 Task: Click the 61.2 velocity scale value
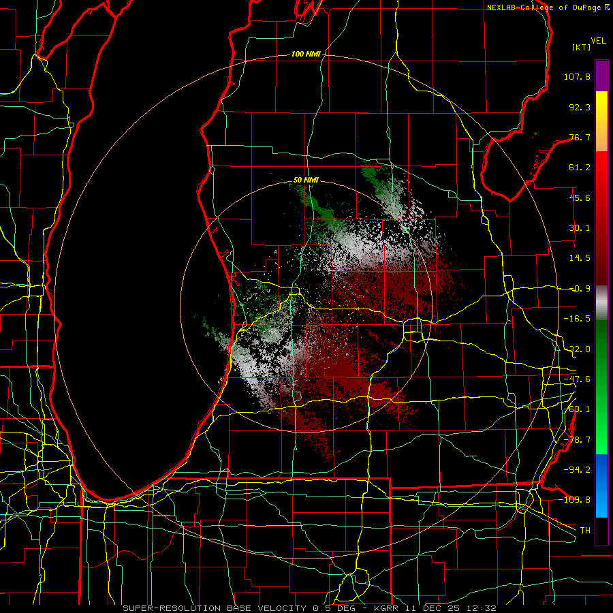580,168
